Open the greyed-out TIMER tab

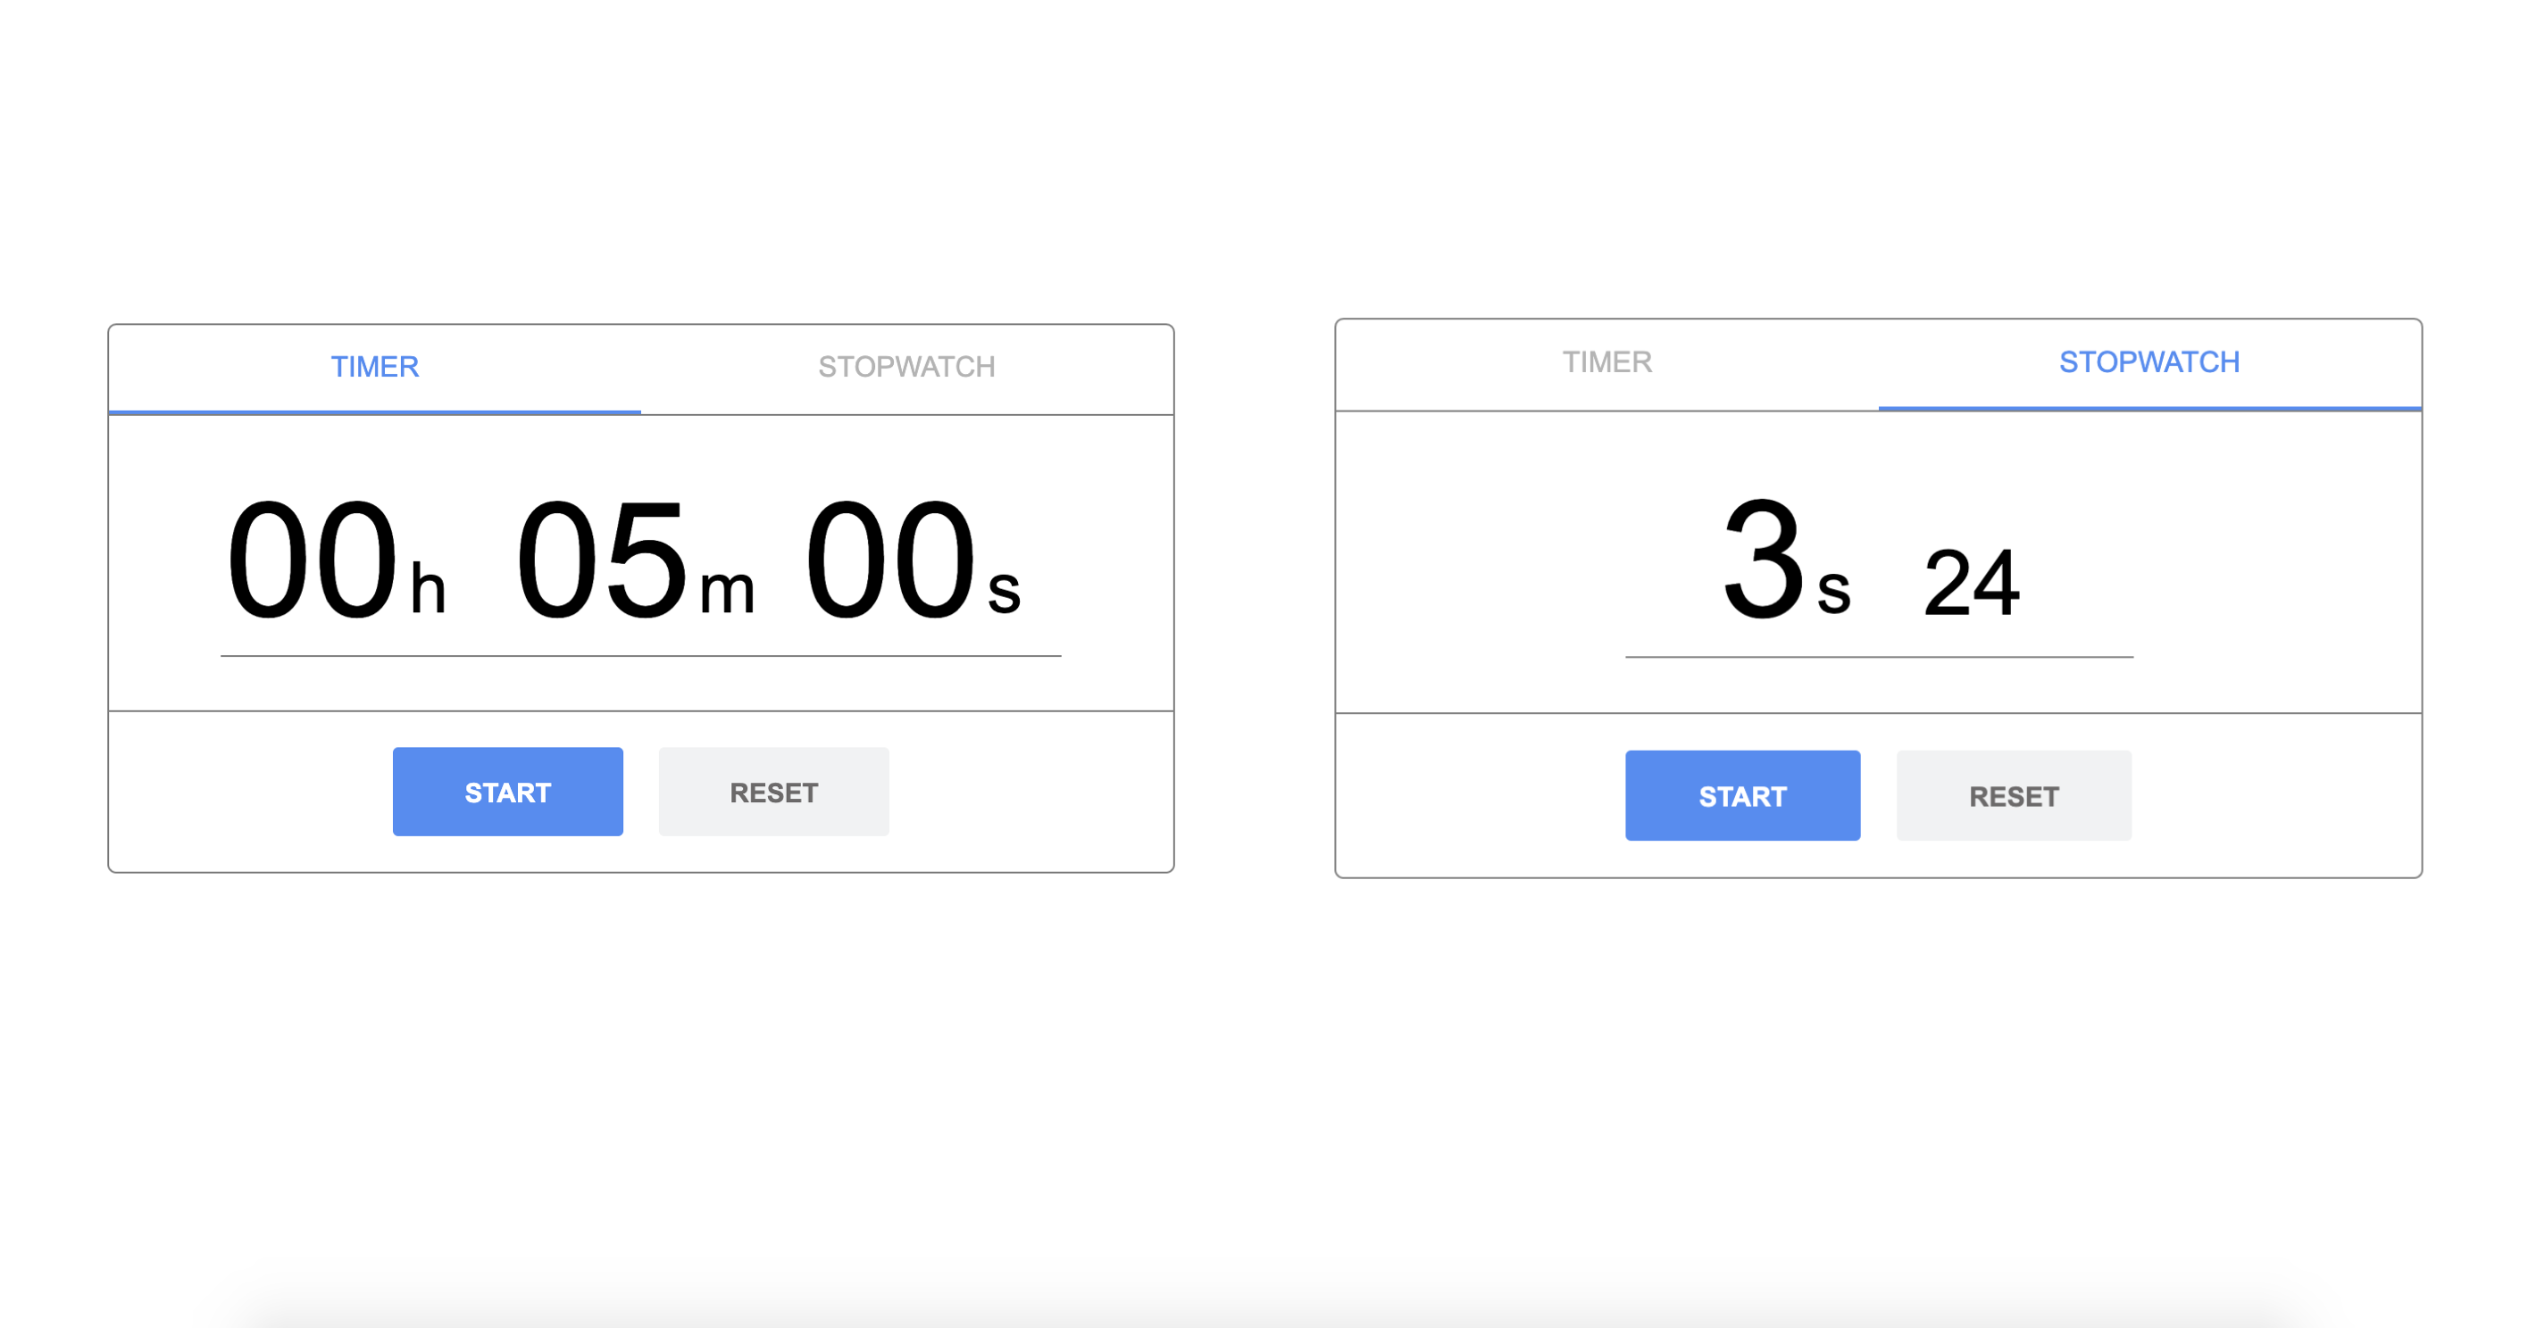click(x=1606, y=362)
